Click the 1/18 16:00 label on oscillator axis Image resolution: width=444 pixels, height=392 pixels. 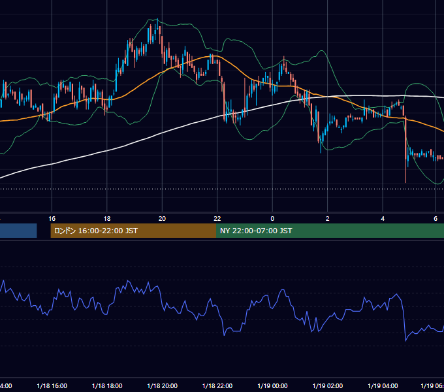[52, 386]
